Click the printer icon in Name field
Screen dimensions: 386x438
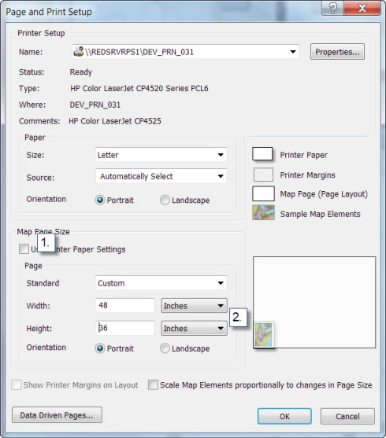tap(78, 51)
